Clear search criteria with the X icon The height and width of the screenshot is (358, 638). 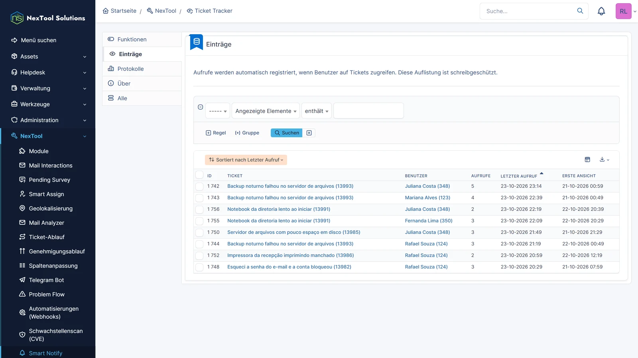pyautogui.click(x=309, y=133)
